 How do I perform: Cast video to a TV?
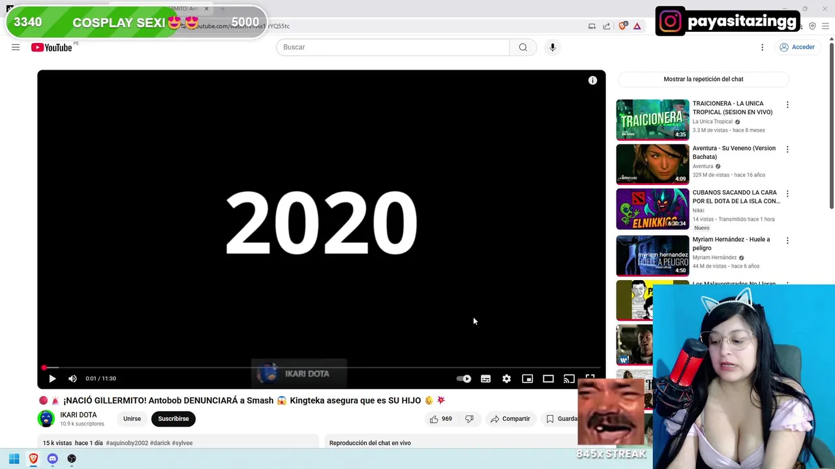[569, 378]
